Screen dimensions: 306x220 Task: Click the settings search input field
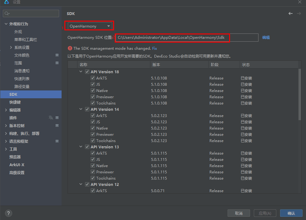tap(31, 13)
